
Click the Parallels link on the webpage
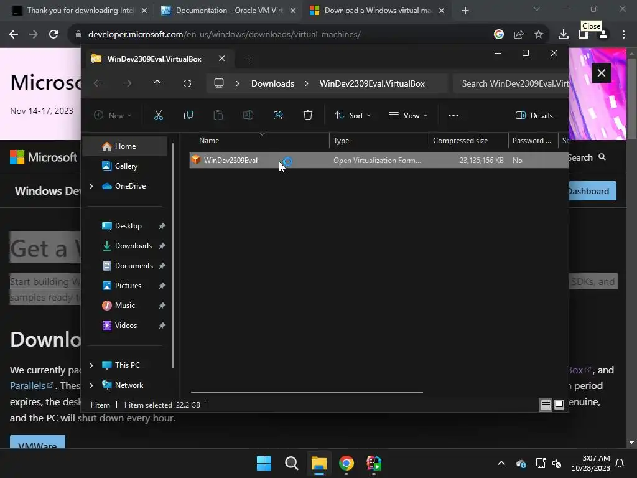[x=31, y=386]
